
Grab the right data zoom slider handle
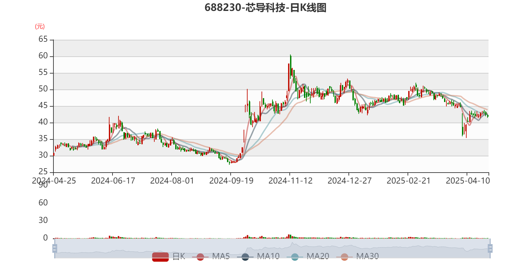click(490, 248)
